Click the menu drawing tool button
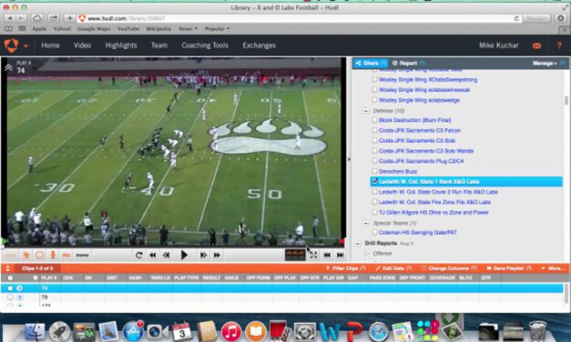571x342 pixels. (x=82, y=255)
